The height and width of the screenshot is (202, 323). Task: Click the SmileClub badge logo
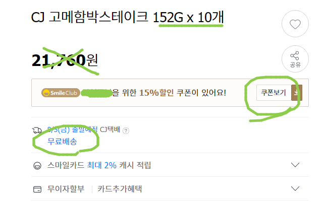[x=61, y=93]
